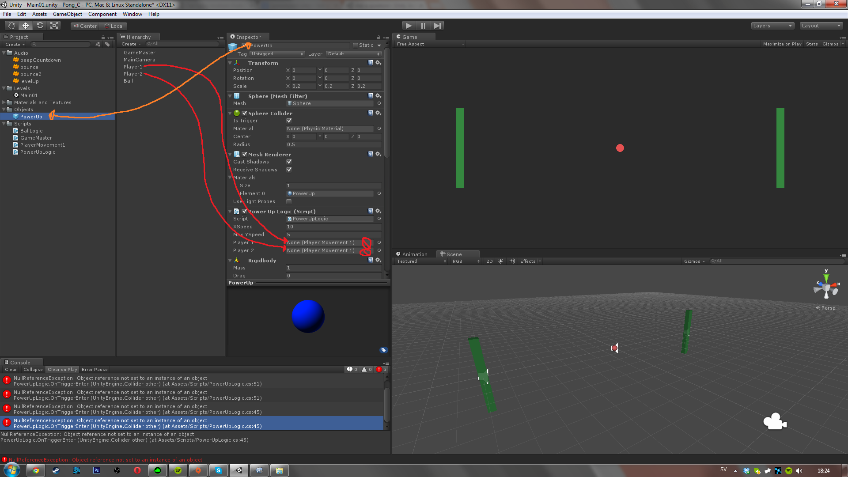Toggle console info message filter
Image resolution: width=848 pixels, height=477 pixels.
pos(352,369)
